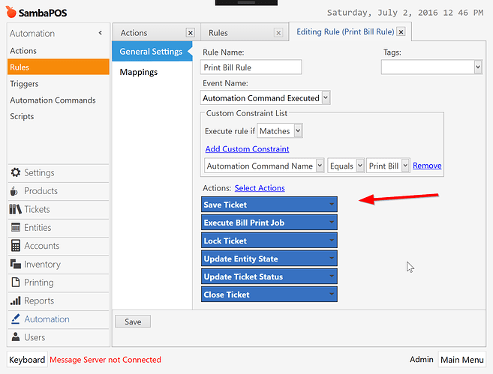Open Reports via the bar chart icon

coord(16,301)
